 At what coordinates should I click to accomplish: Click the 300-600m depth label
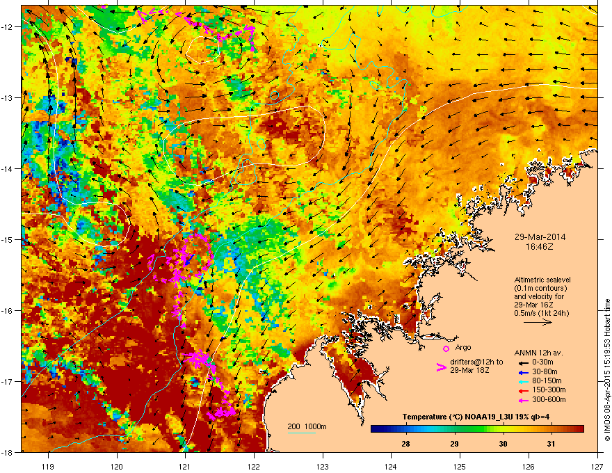click(x=549, y=399)
